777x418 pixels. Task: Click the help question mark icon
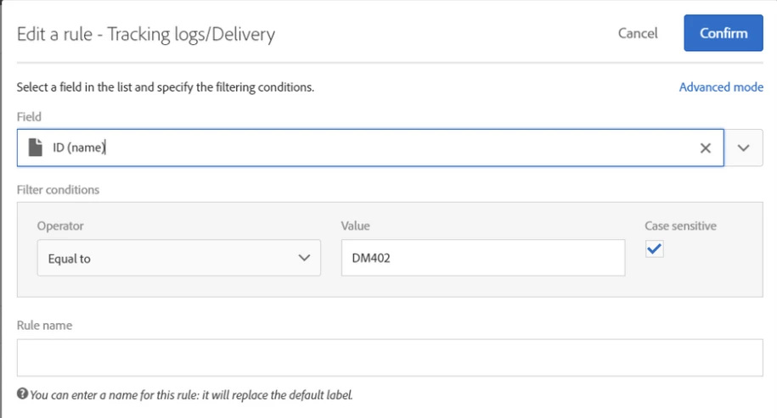(x=22, y=394)
